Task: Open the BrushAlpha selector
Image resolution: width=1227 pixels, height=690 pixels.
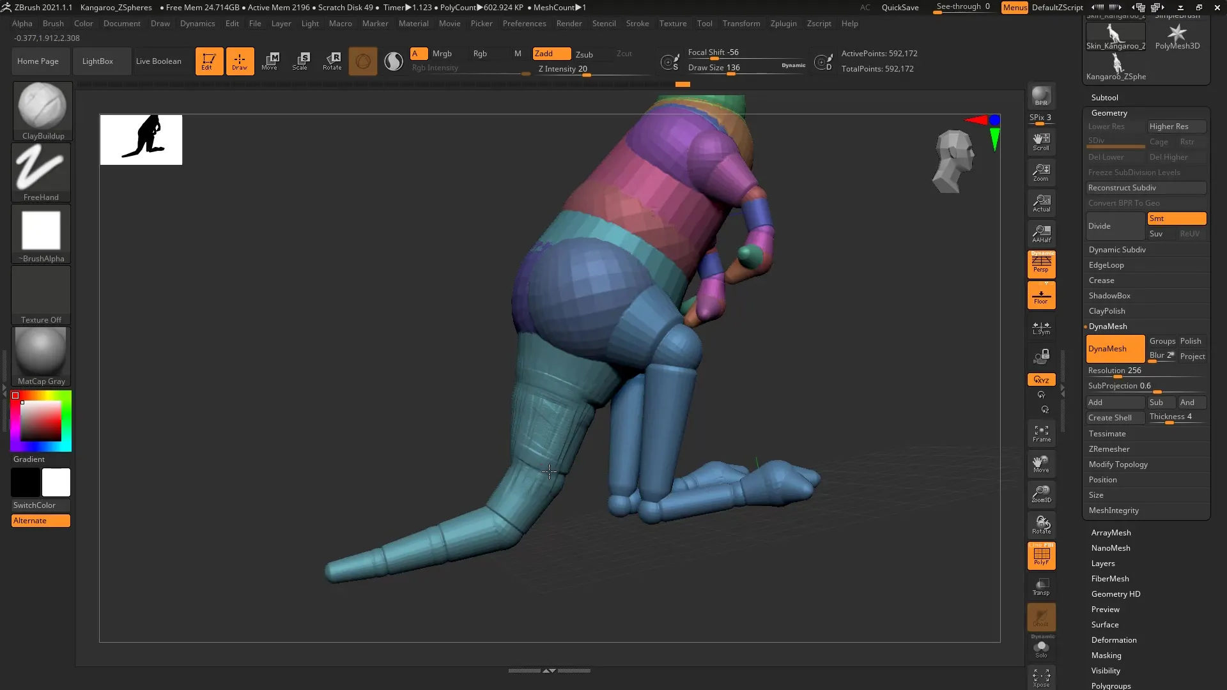Action: pos(41,233)
